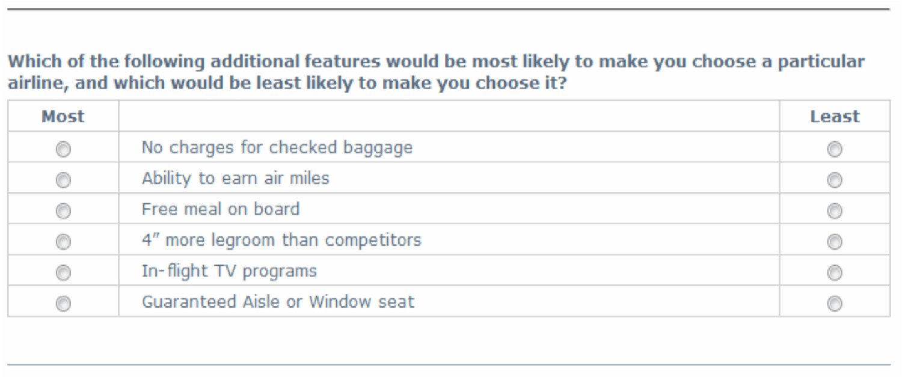
Task: Click the "Ability to earn air miles" text
Action: tap(236, 179)
